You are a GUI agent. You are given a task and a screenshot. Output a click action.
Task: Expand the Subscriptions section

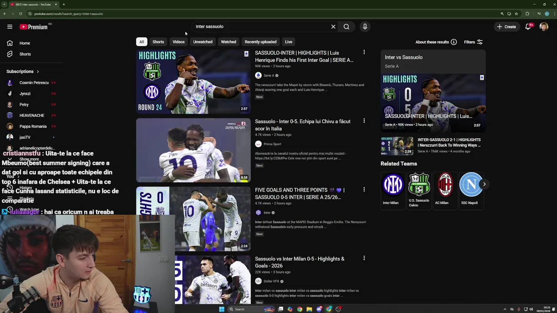point(23,71)
